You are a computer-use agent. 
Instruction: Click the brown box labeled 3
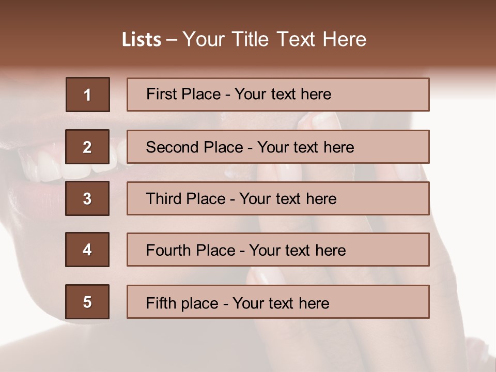click(x=87, y=198)
